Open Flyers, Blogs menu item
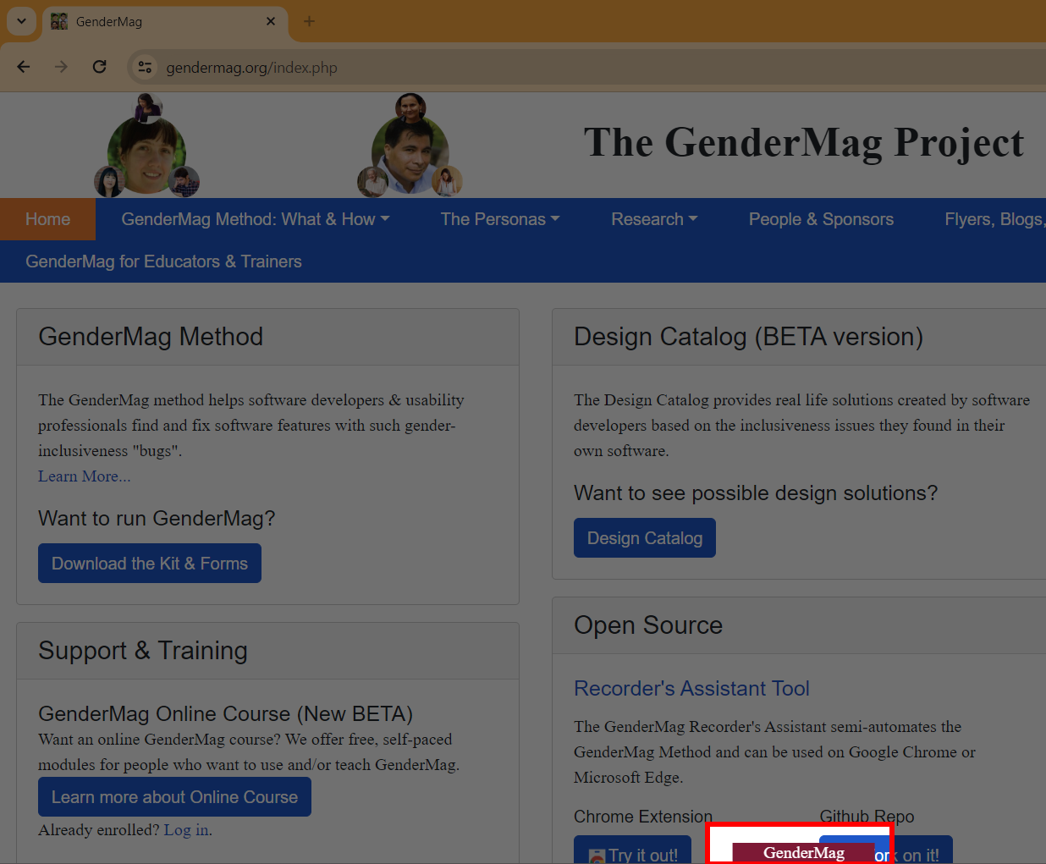 tap(995, 219)
